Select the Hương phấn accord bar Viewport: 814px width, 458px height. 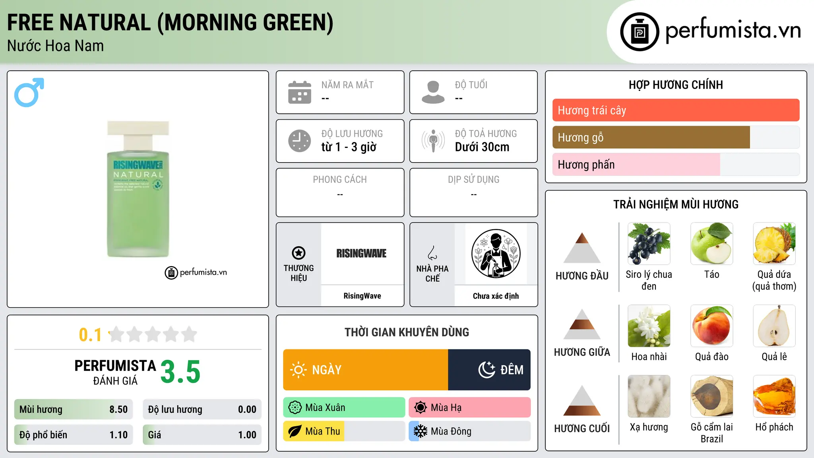click(676, 164)
